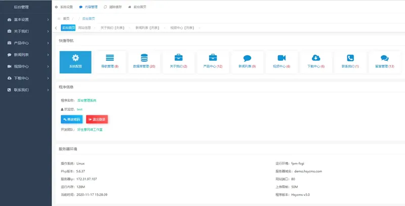Image resolution: width=405 pixels, height=206 pixels.
Task: Switch to 新闻列表【列表】 tab
Action: (147, 28)
